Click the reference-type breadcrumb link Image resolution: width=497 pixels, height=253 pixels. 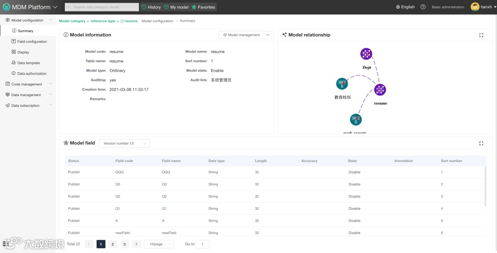pyautogui.click(x=103, y=21)
